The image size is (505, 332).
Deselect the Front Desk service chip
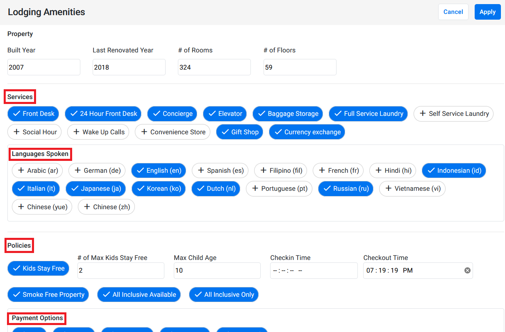pyautogui.click(x=33, y=114)
